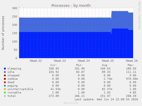Click idle minimum value 82.87
The height and width of the screenshot is (106, 142).
pyautogui.click(x=81, y=72)
